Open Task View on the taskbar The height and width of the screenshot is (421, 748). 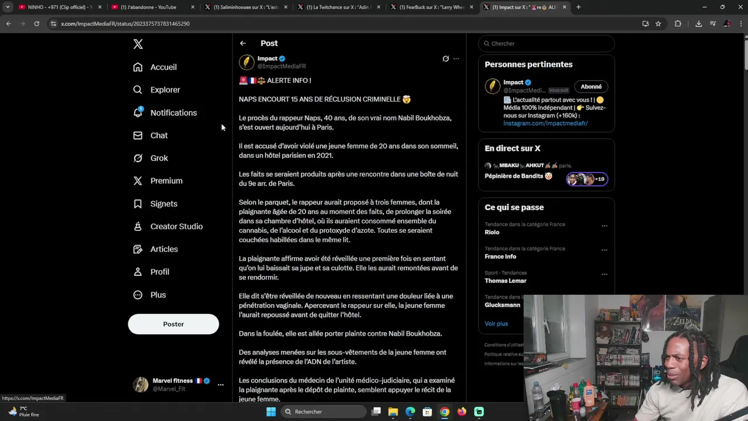[x=376, y=412]
